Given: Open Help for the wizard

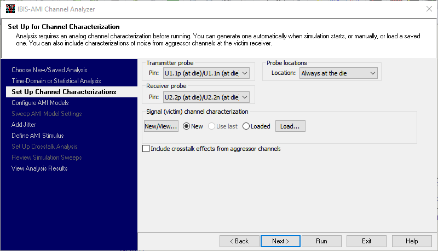Looking at the screenshot, I should 412,241.
